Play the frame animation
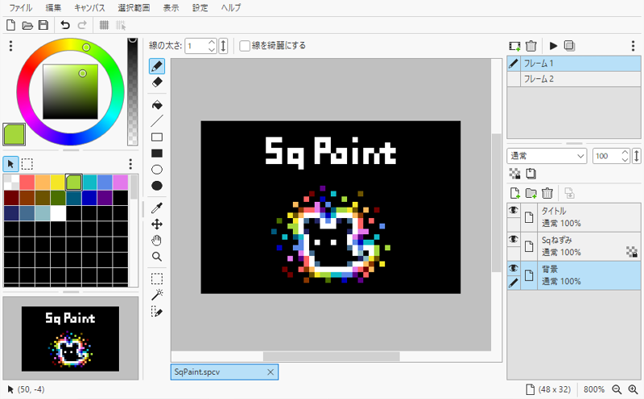The width and height of the screenshot is (644, 399). tap(553, 46)
